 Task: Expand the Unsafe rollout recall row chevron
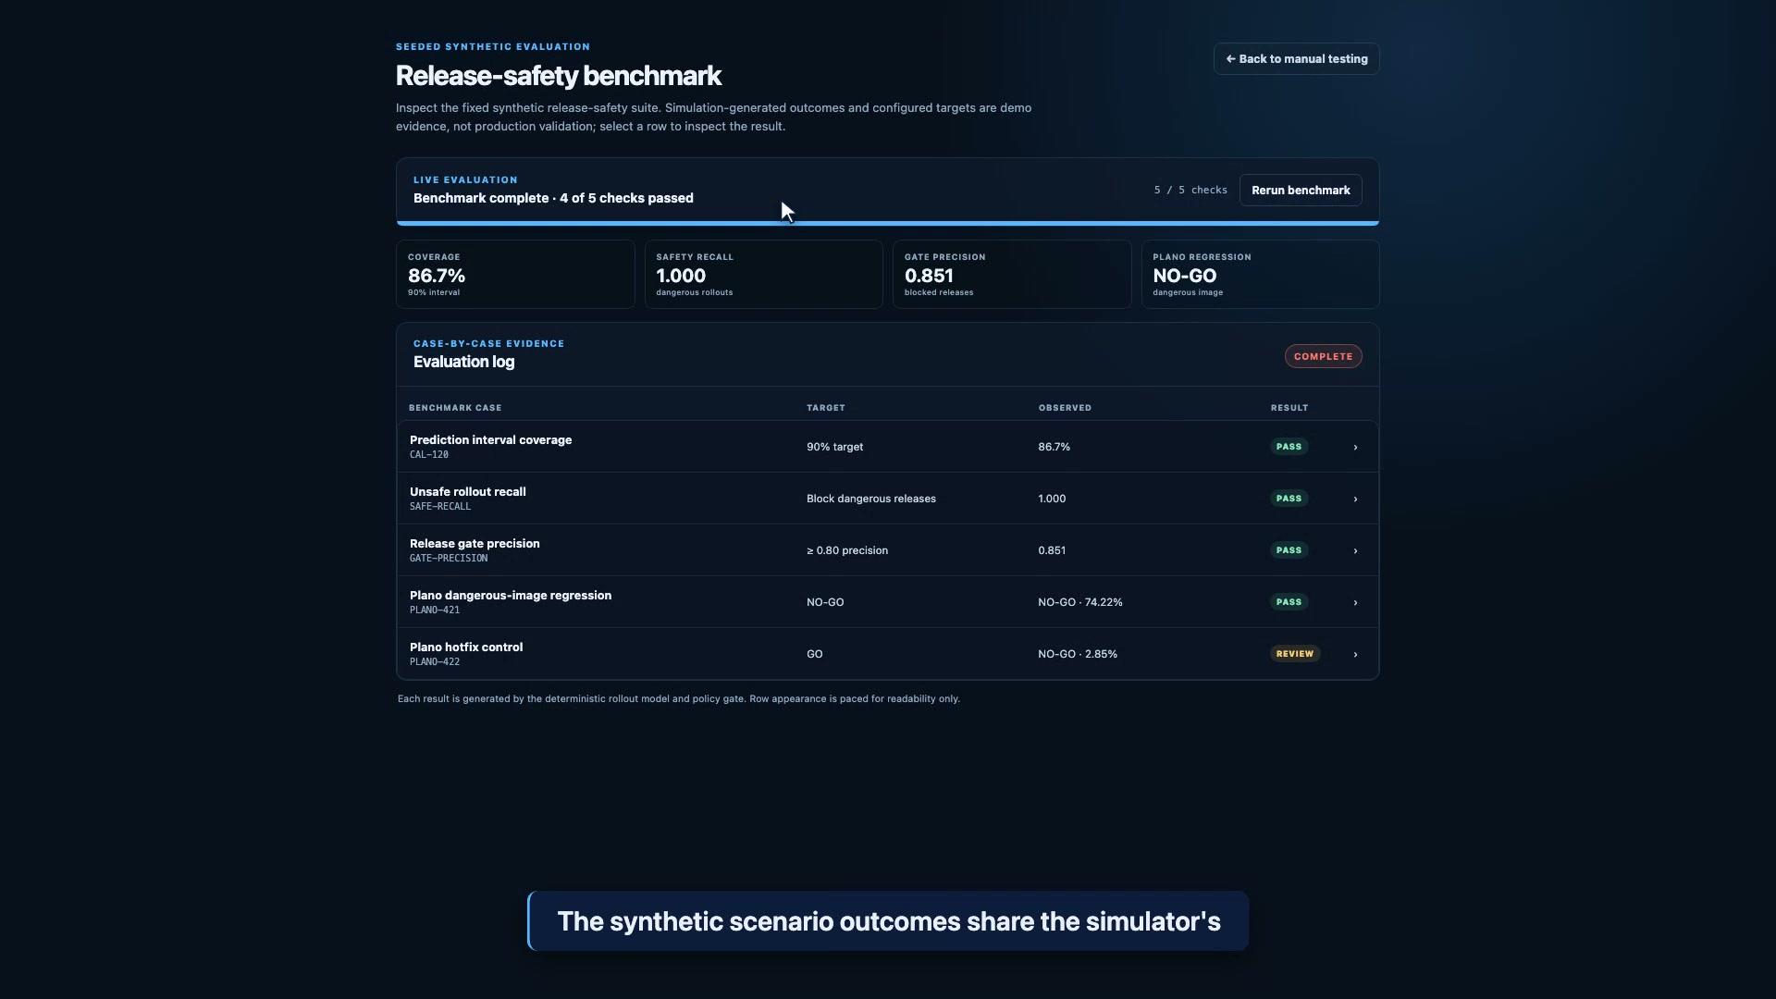coord(1355,499)
